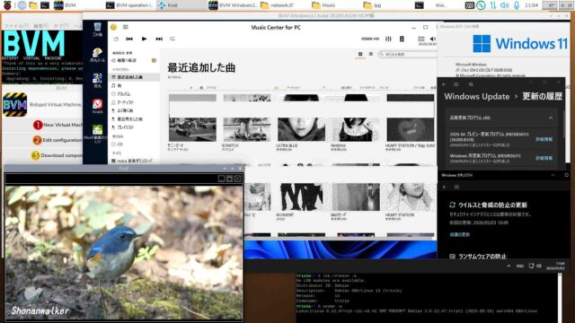This screenshot has width=575, height=323.
Task: Click 保護の更新 link in Windows Security
Action: coord(459,234)
